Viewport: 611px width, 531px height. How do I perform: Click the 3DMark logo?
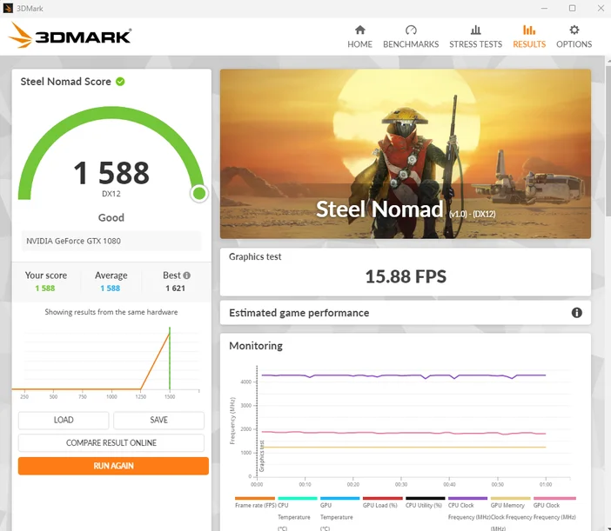70,36
